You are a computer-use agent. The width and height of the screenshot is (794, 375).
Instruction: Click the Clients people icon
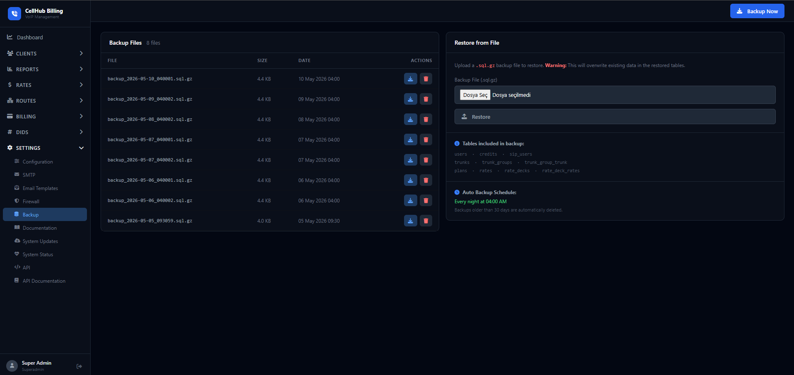tap(10, 53)
